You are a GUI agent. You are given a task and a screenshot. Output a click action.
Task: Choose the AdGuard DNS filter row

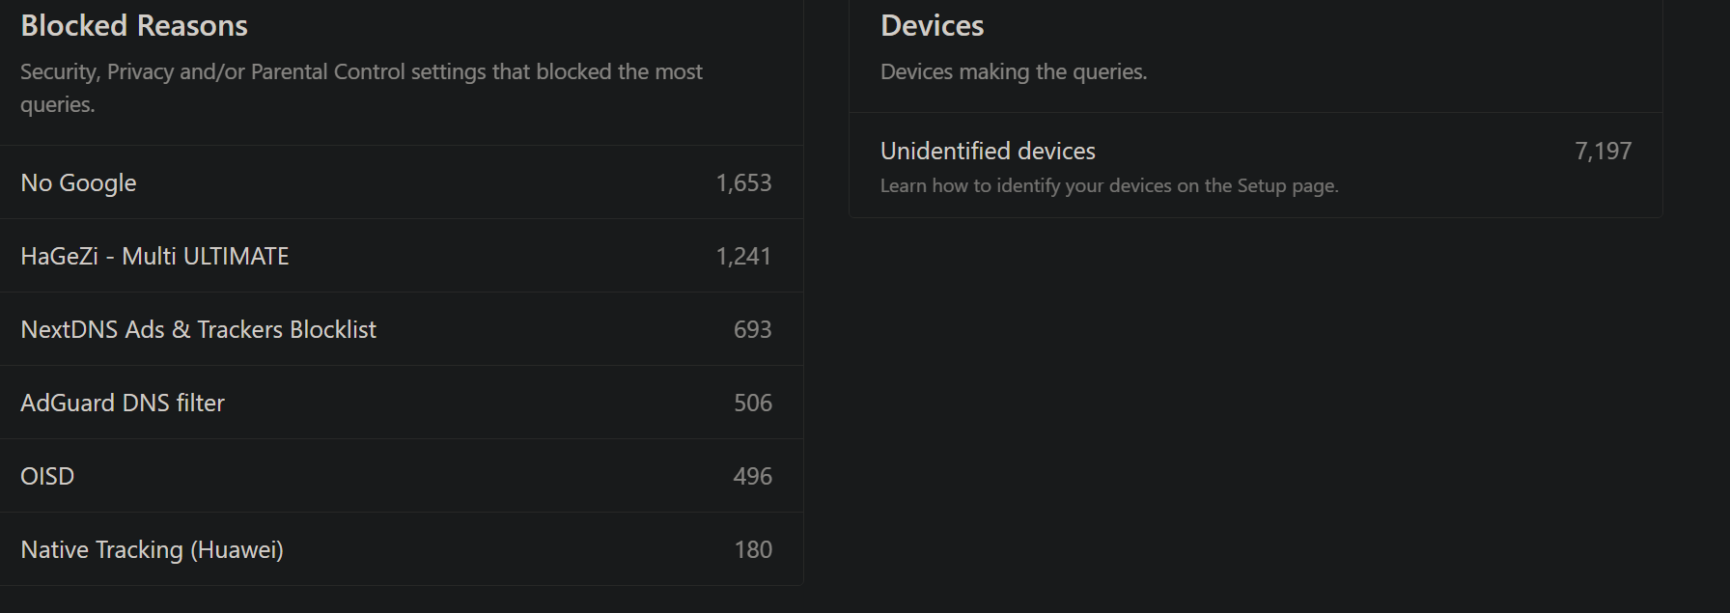(x=123, y=404)
